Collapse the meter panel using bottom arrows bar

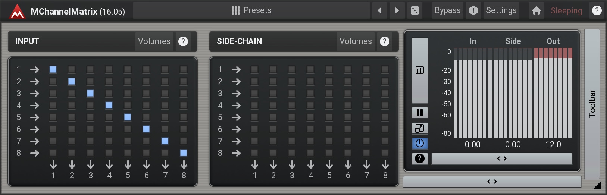492,182
